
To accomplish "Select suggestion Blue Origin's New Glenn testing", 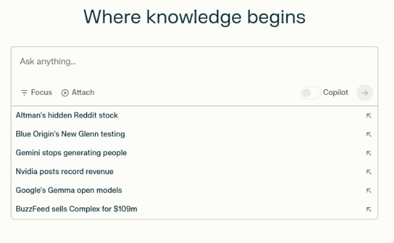I will click(x=194, y=134).
